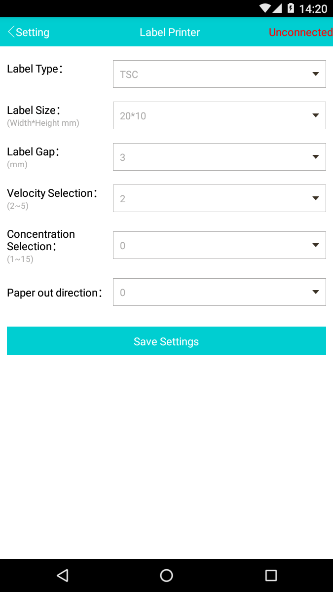The height and width of the screenshot is (592, 333).
Task: Open the Concentration Selection dropdown
Action: coord(220,245)
